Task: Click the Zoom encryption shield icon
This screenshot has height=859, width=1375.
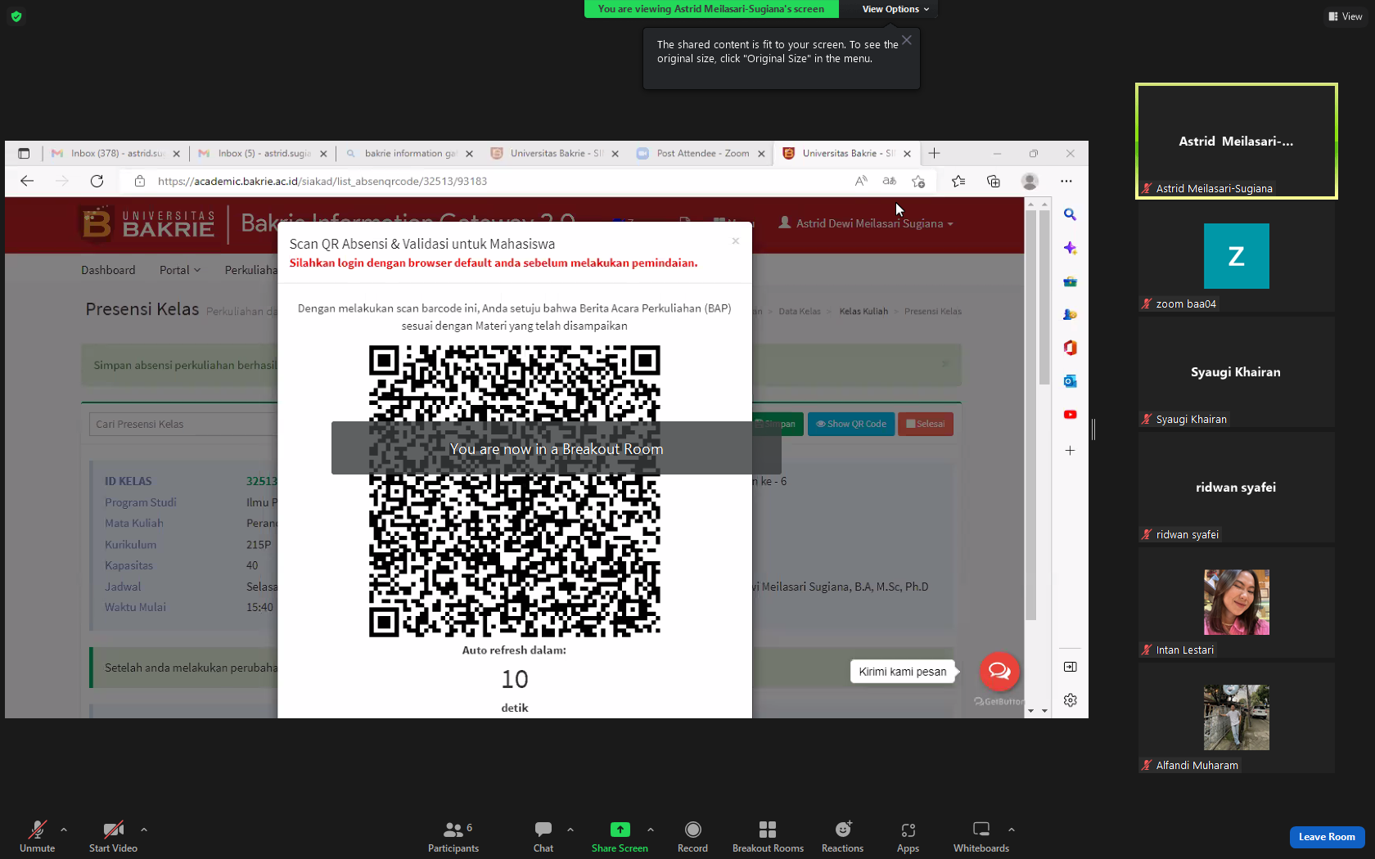Action: [x=16, y=16]
